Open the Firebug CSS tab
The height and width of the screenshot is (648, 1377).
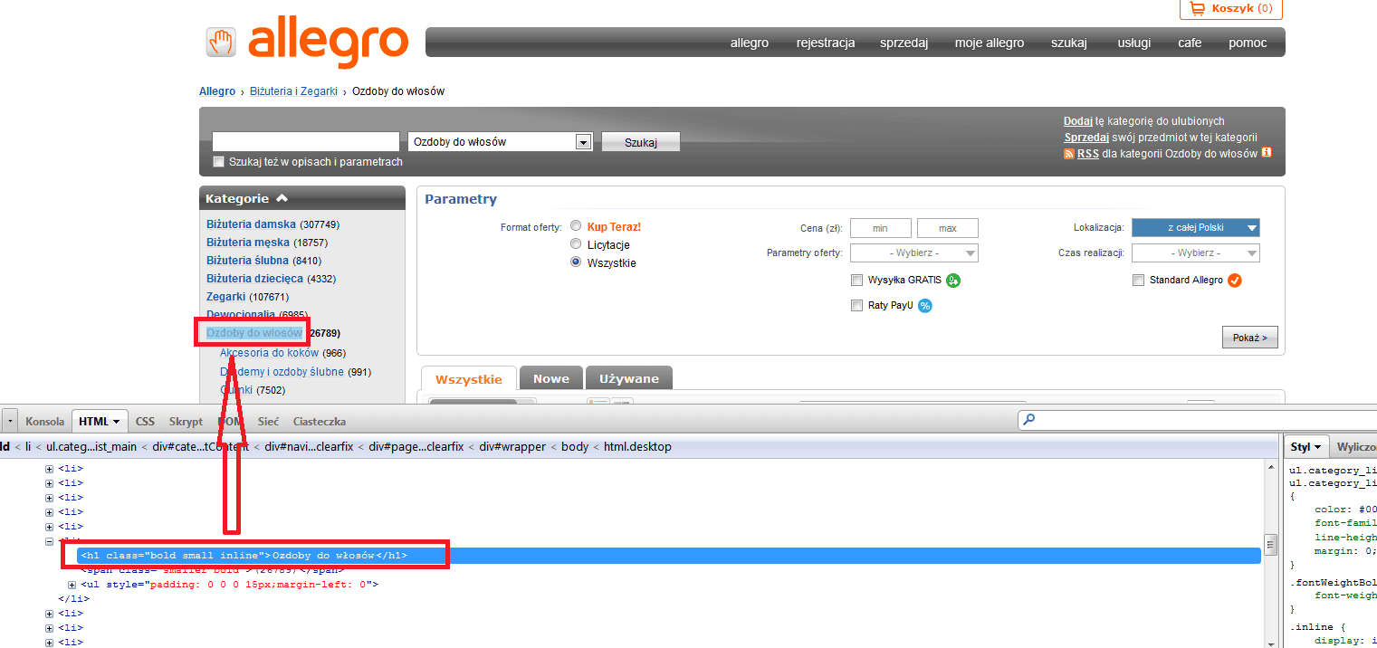click(145, 421)
